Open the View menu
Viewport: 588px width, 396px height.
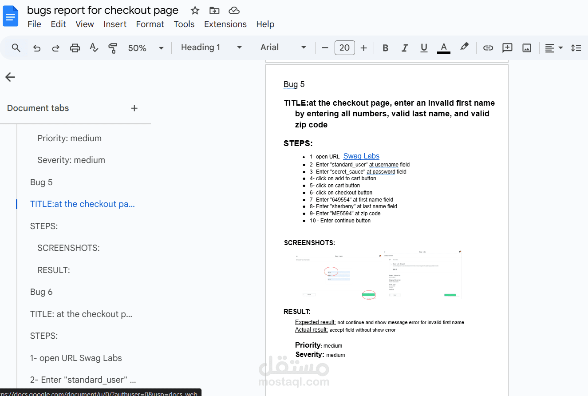pos(85,24)
